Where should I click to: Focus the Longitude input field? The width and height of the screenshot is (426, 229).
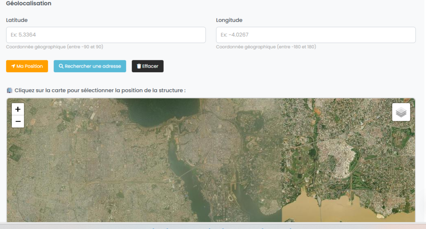click(x=316, y=35)
